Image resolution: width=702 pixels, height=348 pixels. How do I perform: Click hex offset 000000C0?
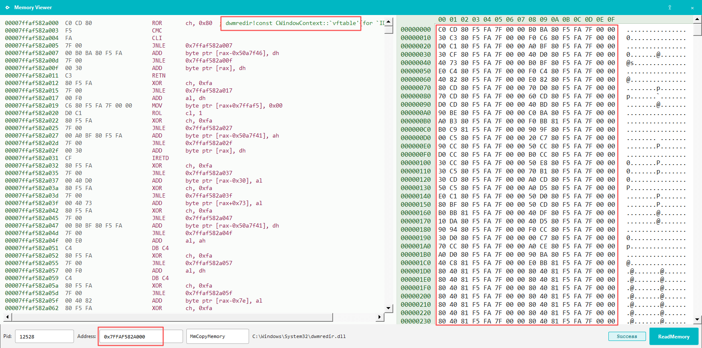[x=416, y=130]
